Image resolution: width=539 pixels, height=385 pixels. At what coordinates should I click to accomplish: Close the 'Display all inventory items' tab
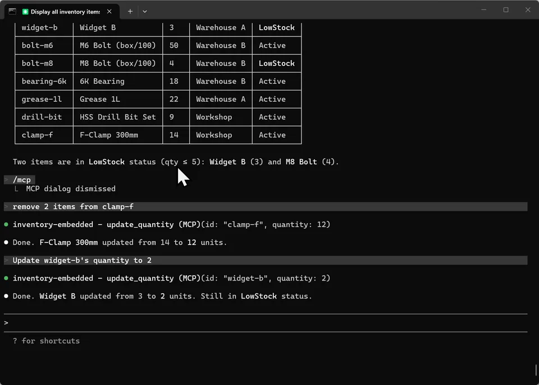pyautogui.click(x=109, y=11)
